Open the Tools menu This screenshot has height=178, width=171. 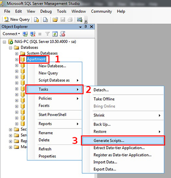click(62, 11)
